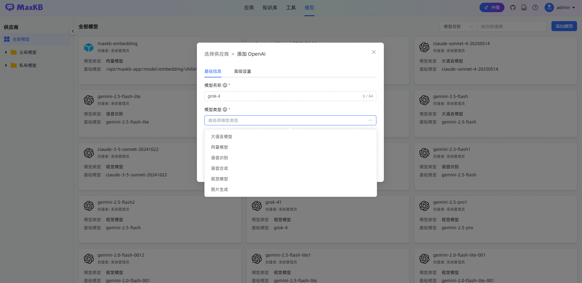Select 全部模型 in the sidebar
This screenshot has height=283, width=582.
pos(36,39)
